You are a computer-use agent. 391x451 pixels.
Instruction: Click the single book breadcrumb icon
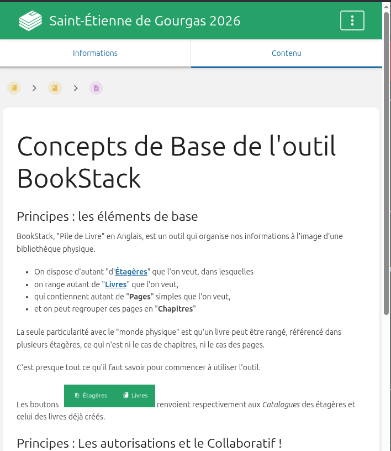55,88
